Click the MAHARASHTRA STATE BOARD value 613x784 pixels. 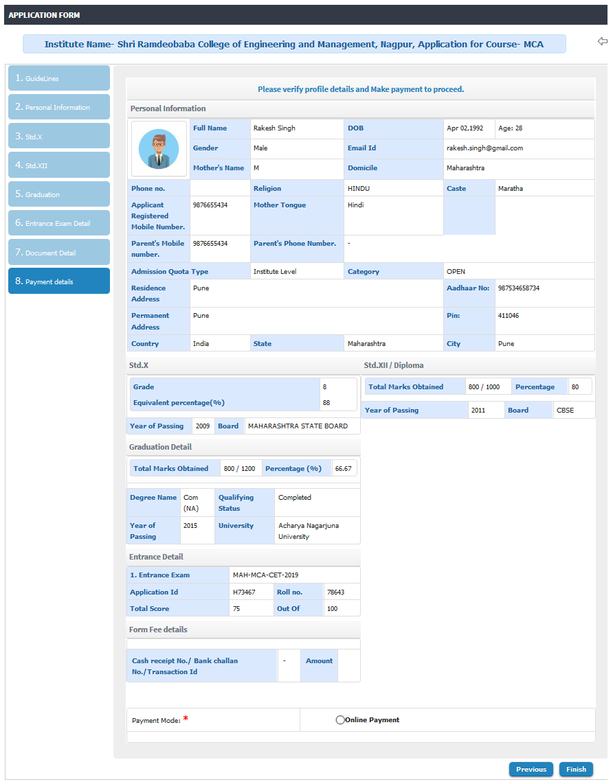point(298,426)
